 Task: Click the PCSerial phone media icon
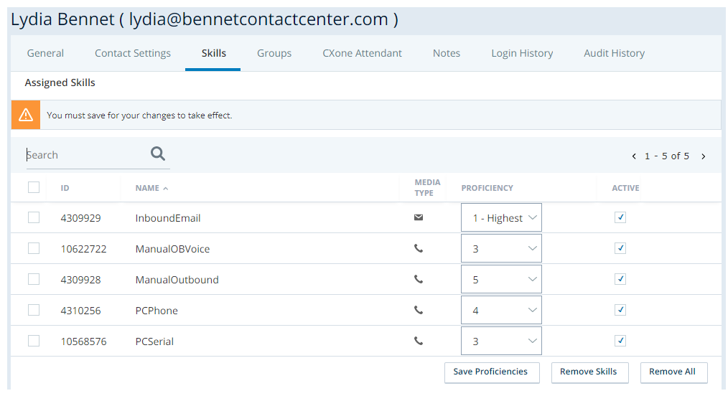tap(419, 341)
